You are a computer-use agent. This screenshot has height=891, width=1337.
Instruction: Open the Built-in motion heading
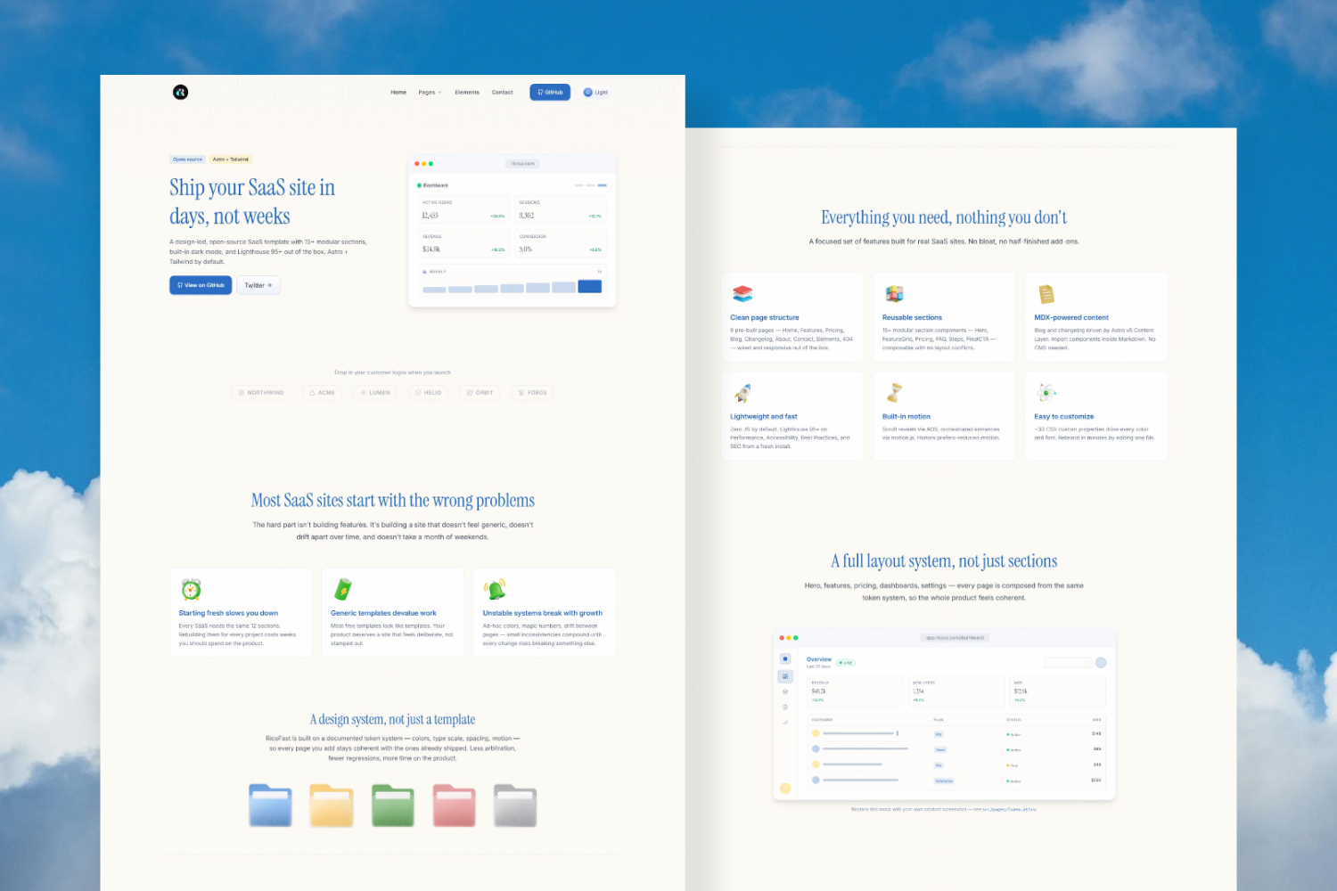(906, 416)
